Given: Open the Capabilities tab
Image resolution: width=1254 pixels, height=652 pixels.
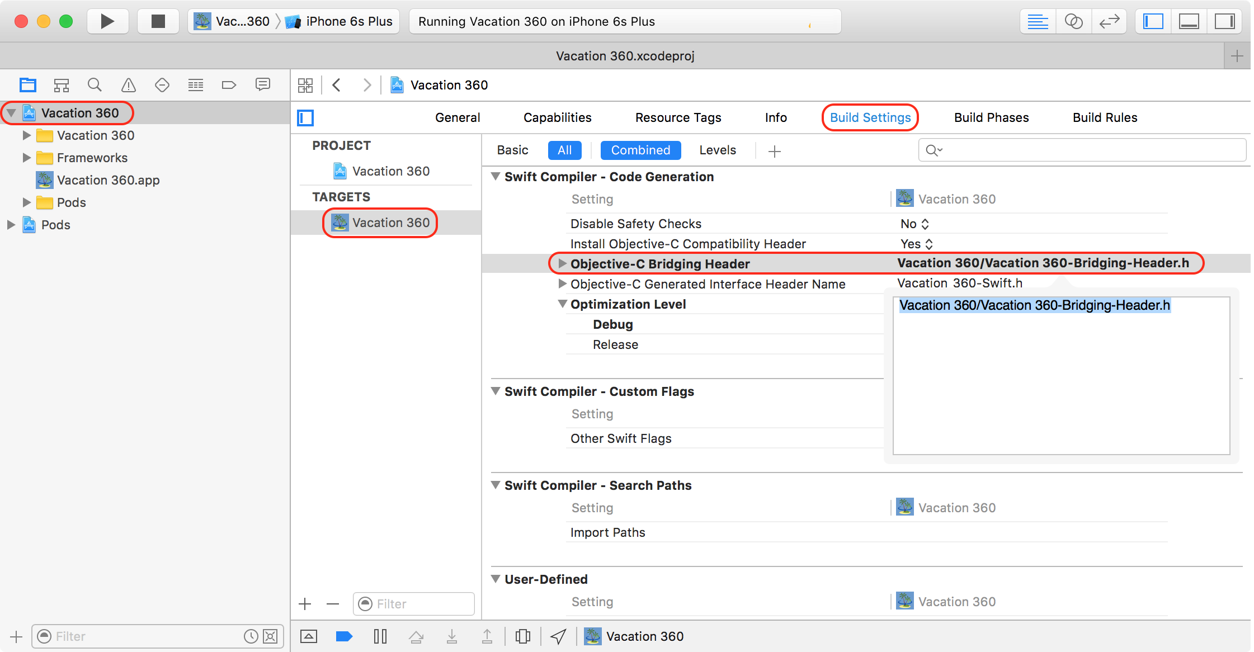Looking at the screenshot, I should pos(557,117).
